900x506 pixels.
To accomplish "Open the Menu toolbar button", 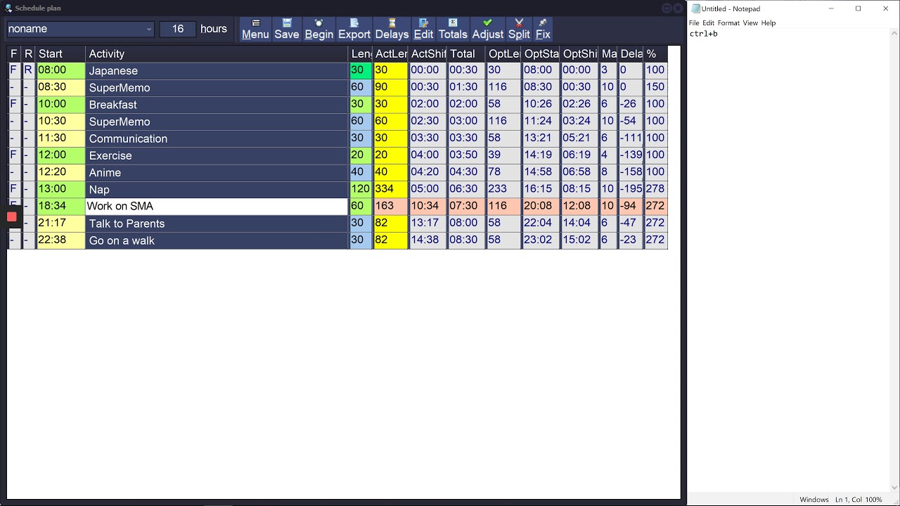I will click(x=255, y=29).
